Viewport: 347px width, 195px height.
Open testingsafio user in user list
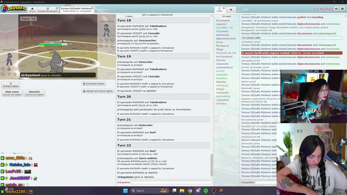[x=222, y=93]
